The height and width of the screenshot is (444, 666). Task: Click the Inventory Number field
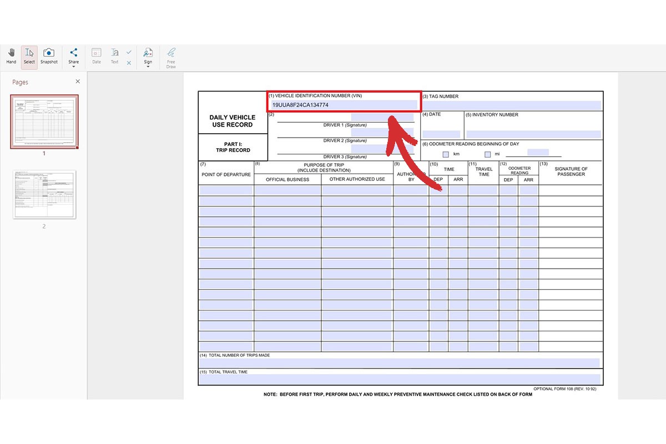533,134
